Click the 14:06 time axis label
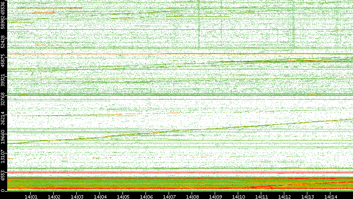 [x=146, y=197]
